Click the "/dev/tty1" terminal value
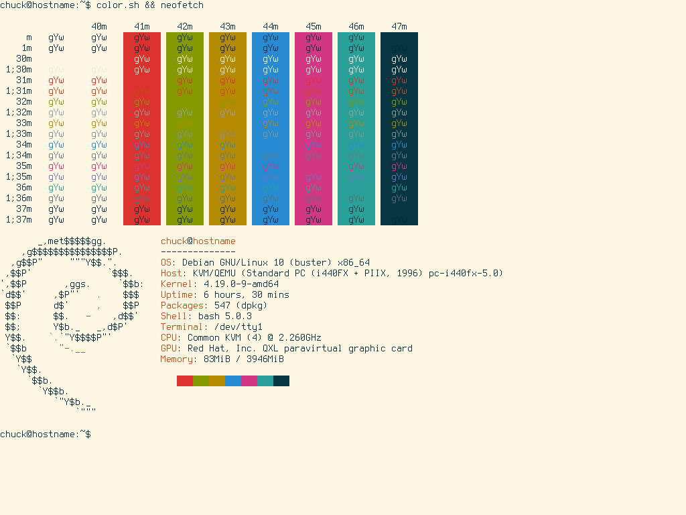Viewport: 686px width, 515px height. tap(238, 327)
